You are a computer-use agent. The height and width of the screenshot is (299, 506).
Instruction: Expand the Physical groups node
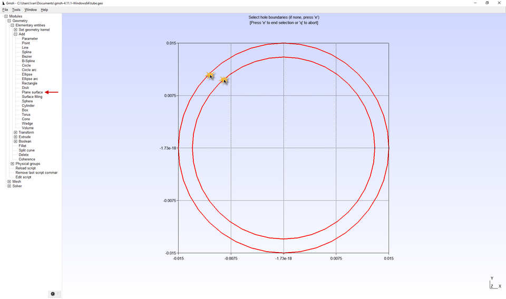click(x=12, y=164)
